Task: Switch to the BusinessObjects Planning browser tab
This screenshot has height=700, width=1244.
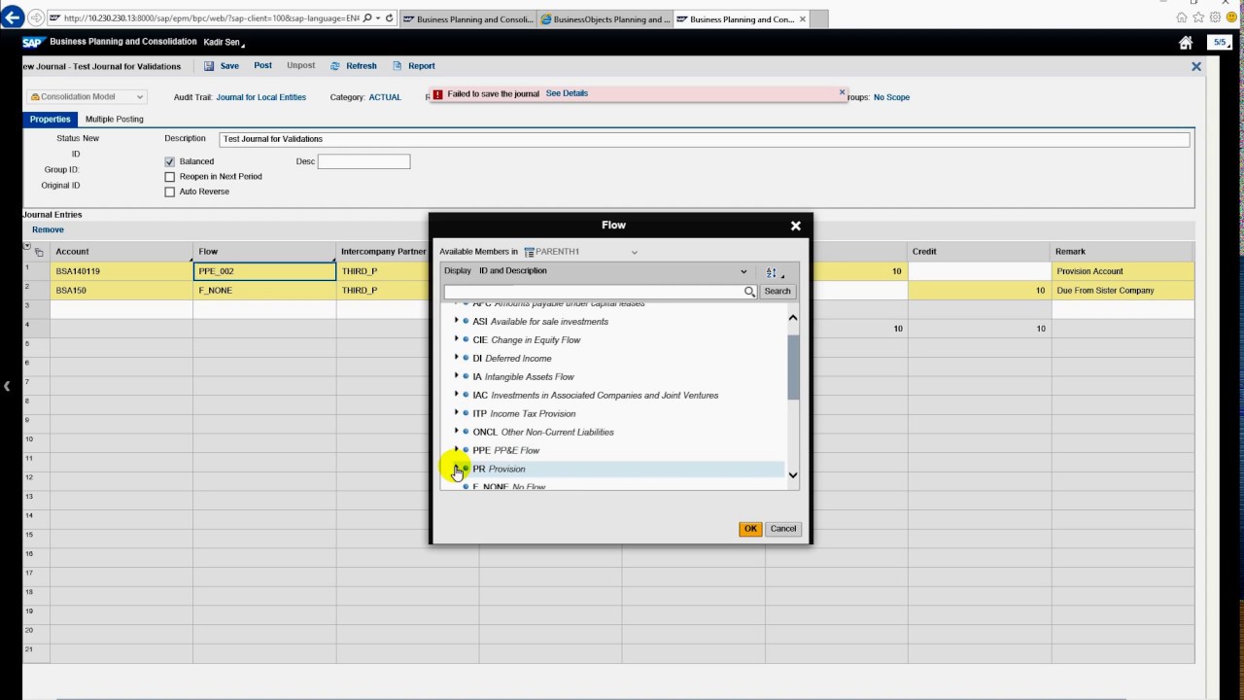Action: coord(605,19)
